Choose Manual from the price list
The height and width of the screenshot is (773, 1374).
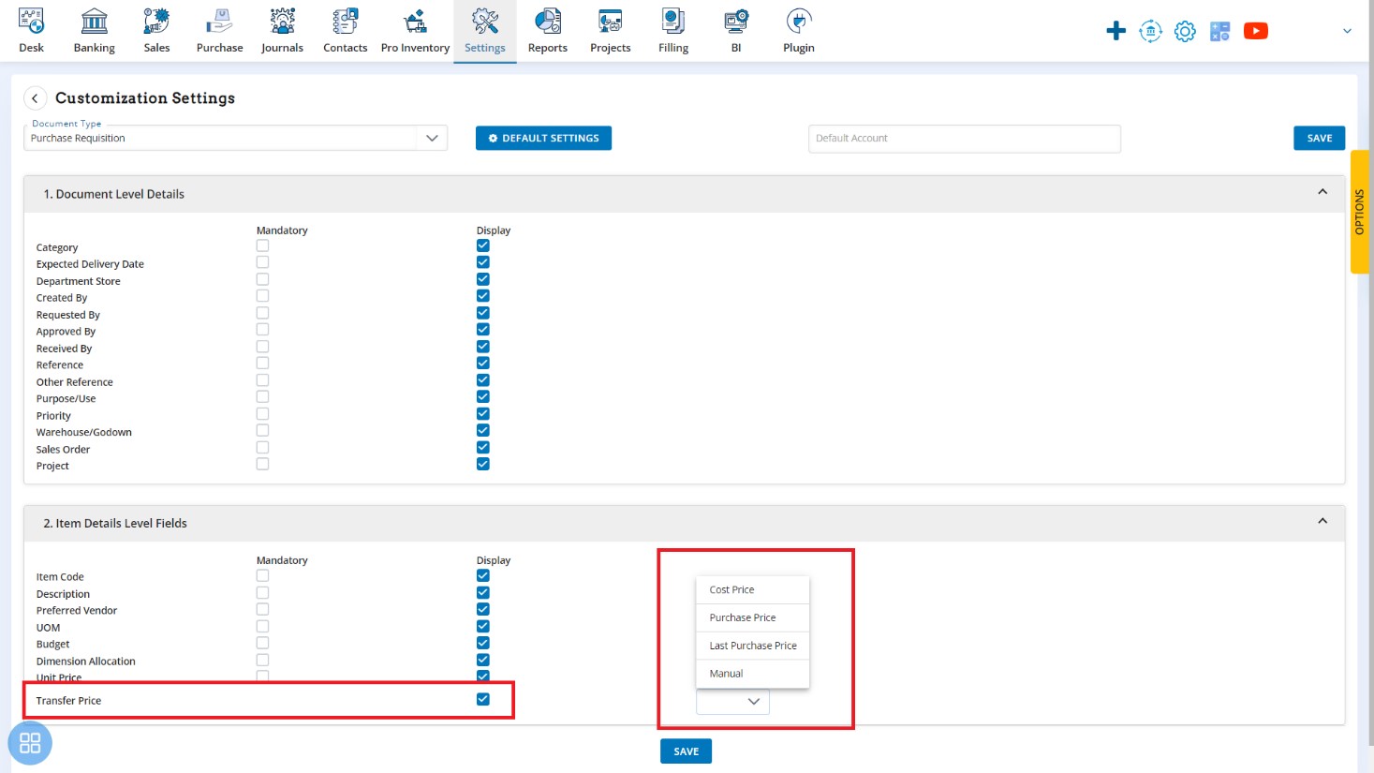click(x=753, y=674)
